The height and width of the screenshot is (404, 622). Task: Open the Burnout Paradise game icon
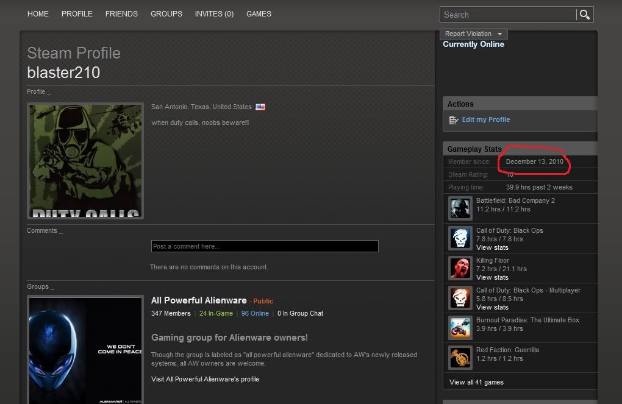pos(460,328)
